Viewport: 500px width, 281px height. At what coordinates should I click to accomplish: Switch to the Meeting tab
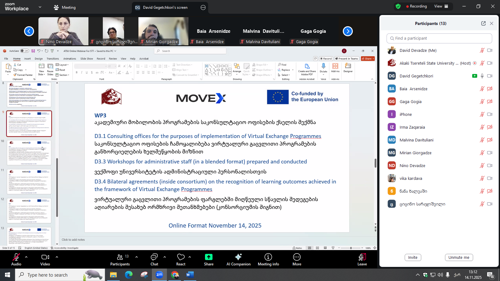65,7
